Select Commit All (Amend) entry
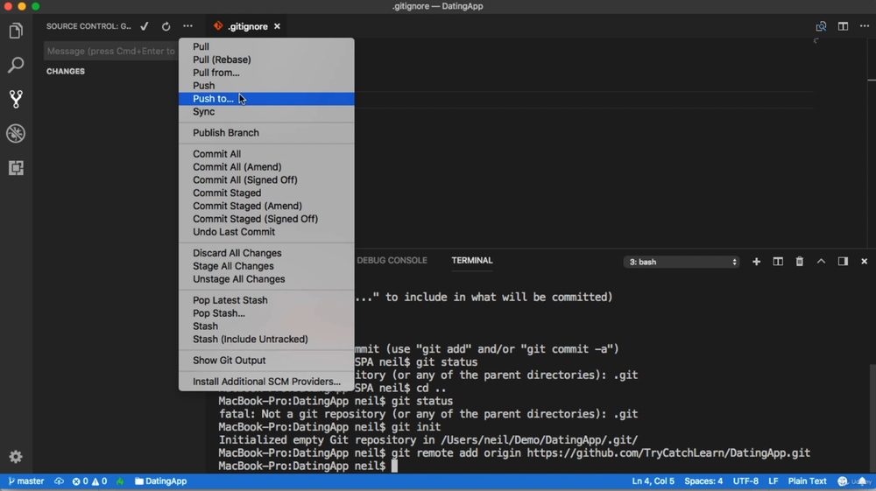Image resolution: width=876 pixels, height=491 pixels. pyautogui.click(x=266, y=167)
